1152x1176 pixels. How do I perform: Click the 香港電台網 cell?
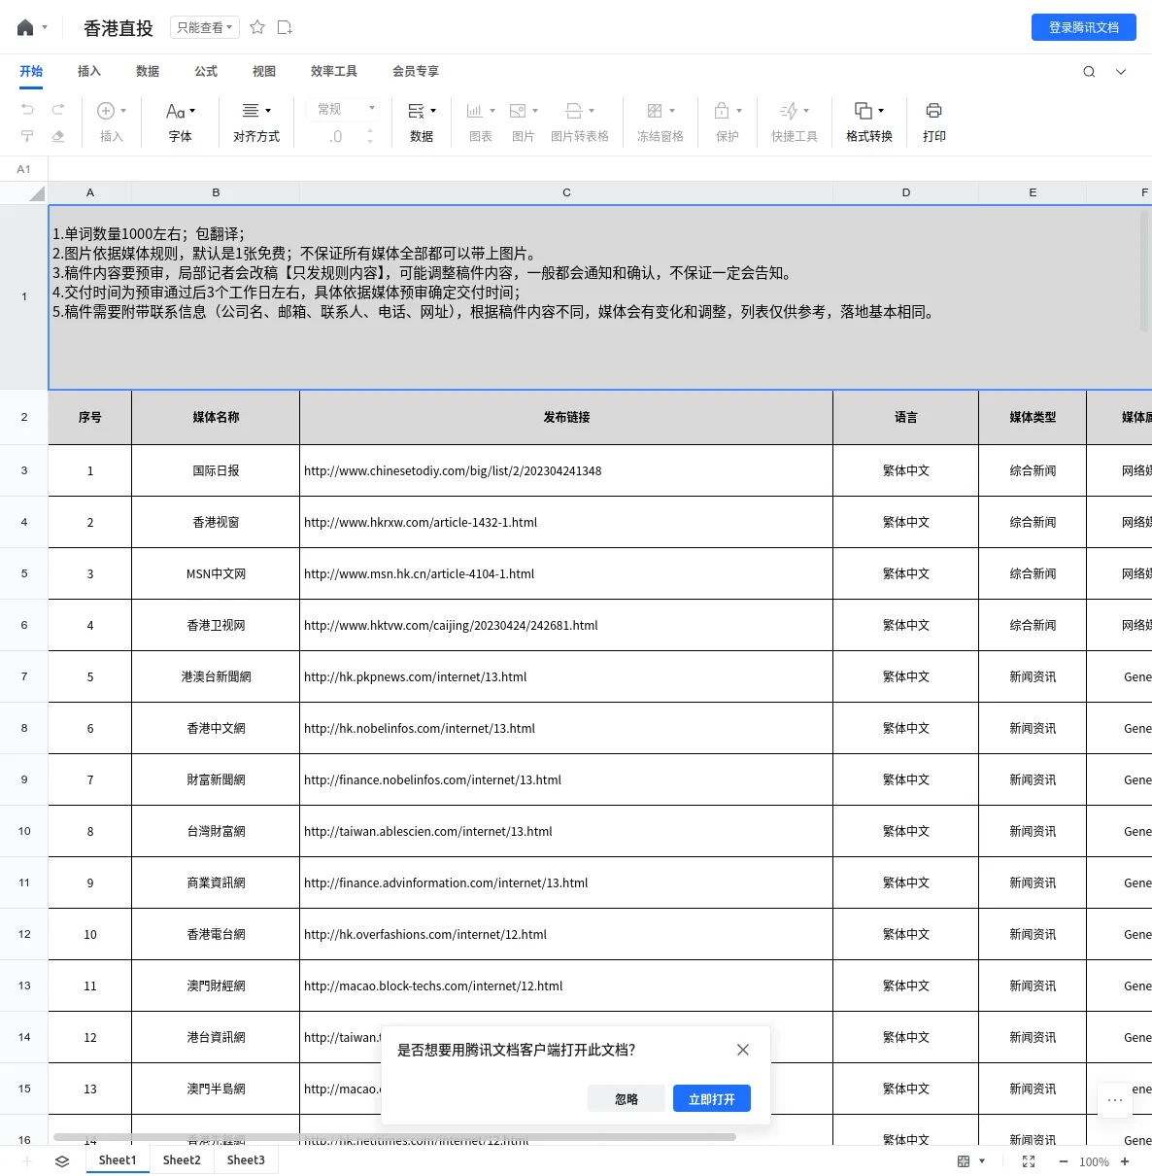coord(216,934)
